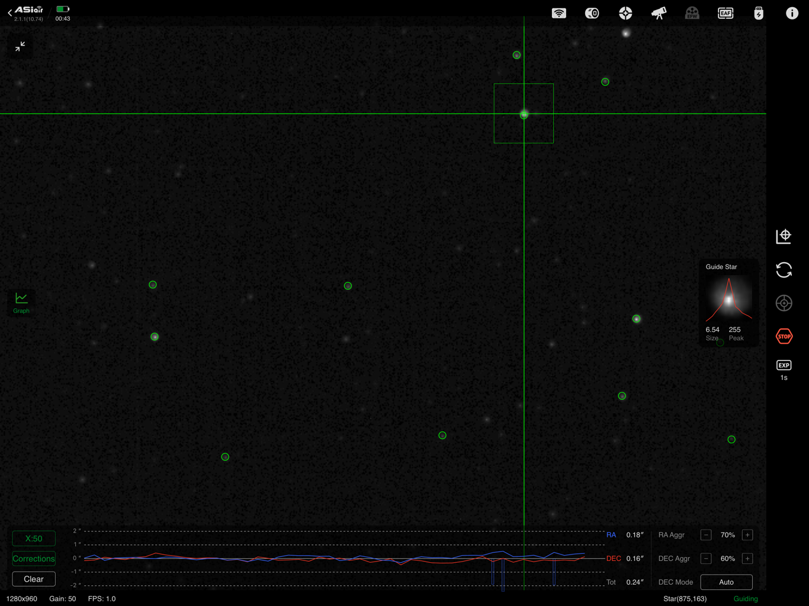Open the storage and power icon
This screenshot has width=809, height=606.
point(759,13)
